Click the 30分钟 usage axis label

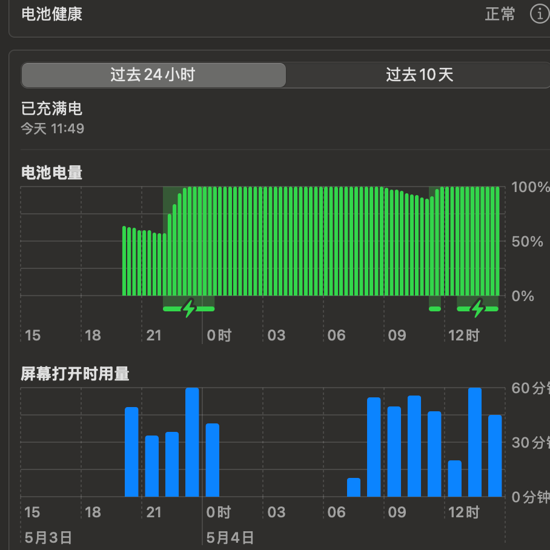531,442
